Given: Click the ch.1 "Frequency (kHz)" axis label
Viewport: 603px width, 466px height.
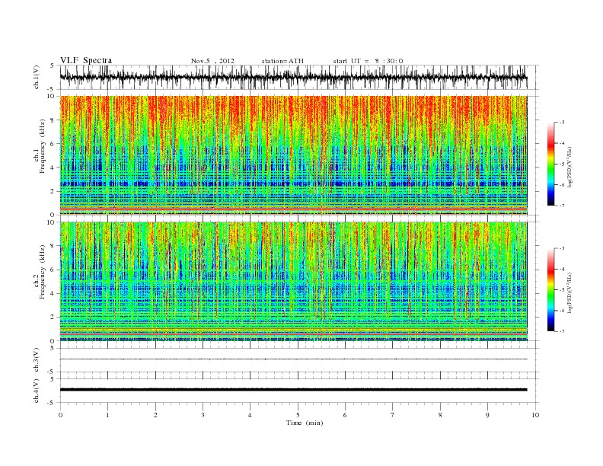Looking at the screenshot, I should click(43, 146).
